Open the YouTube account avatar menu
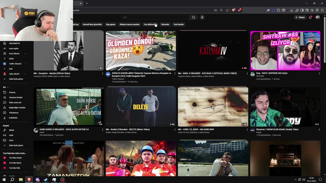The image size is (326, 183). coord(318,17)
